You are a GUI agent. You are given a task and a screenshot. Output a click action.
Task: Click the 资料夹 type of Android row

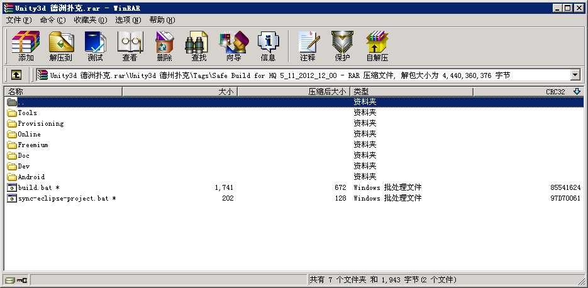(x=365, y=177)
